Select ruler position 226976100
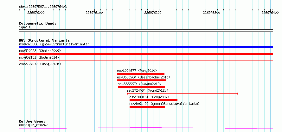This screenshot has width=282, height=132. tap(94, 13)
